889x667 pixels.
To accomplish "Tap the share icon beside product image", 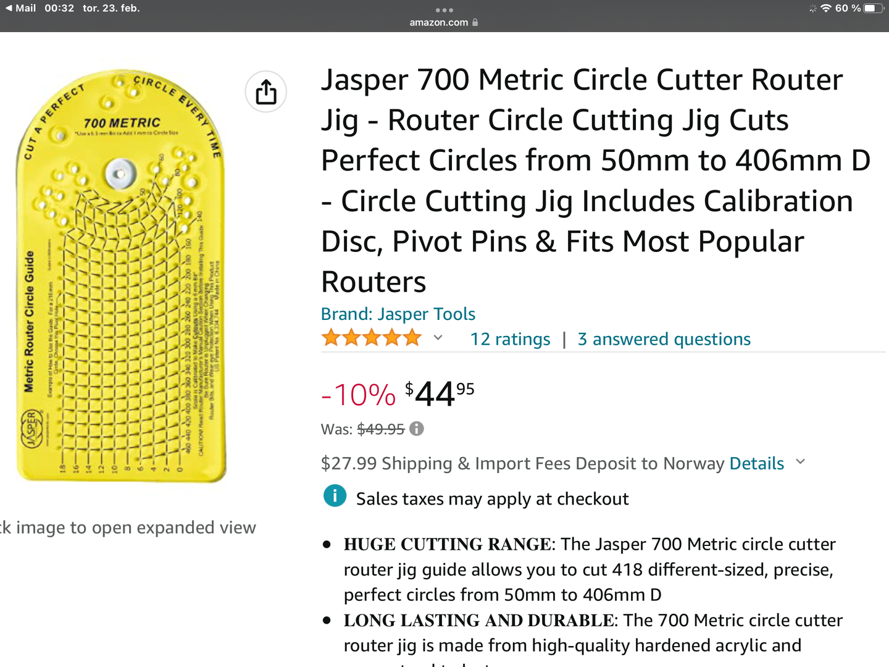I will click(266, 92).
